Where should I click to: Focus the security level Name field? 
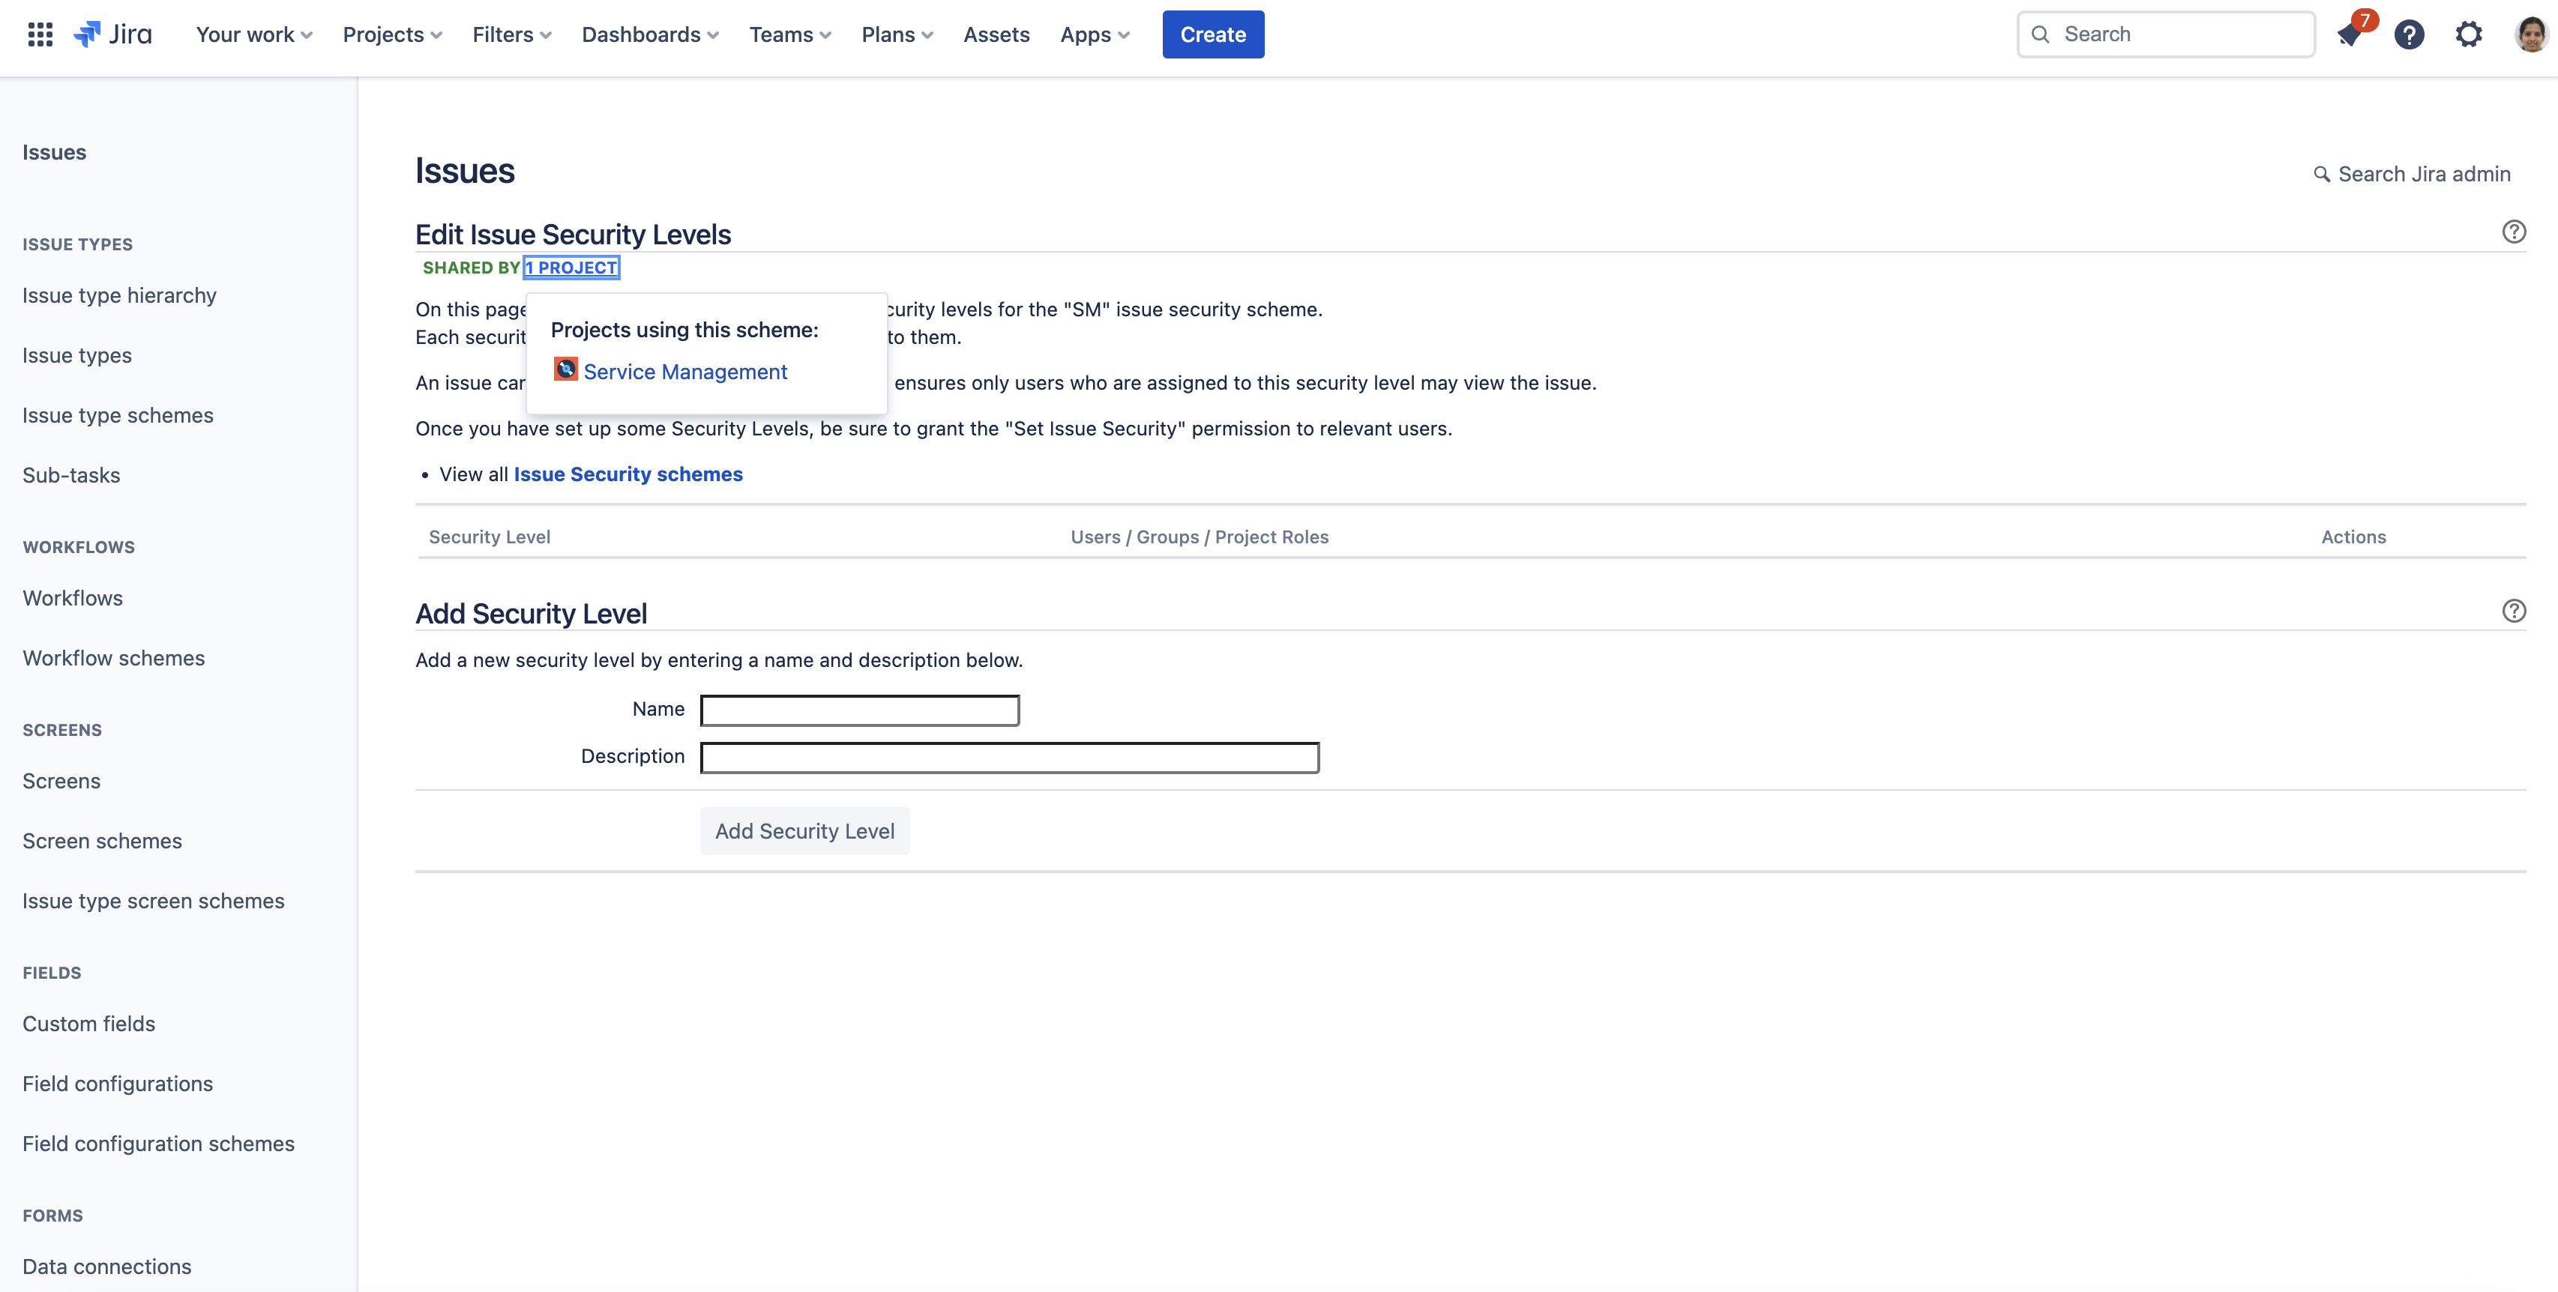click(860, 710)
